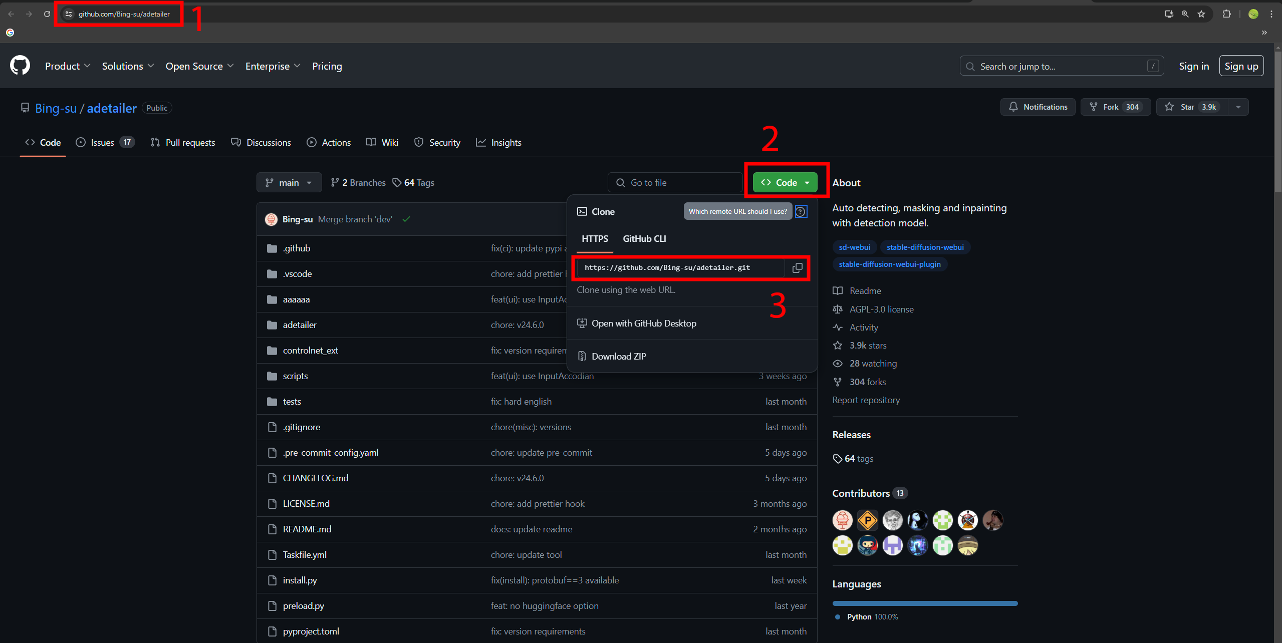Click the Notifications bell button
This screenshot has width=1282, height=643.
[1038, 107]
